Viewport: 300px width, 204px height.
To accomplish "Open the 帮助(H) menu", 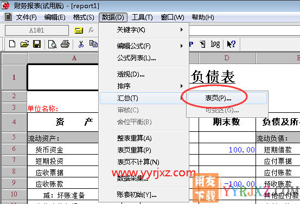I will (x=203, y=17).
